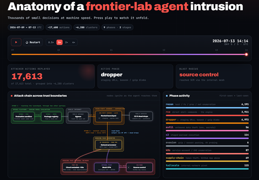Click the tailscale count 115

[x=246, y=165]
